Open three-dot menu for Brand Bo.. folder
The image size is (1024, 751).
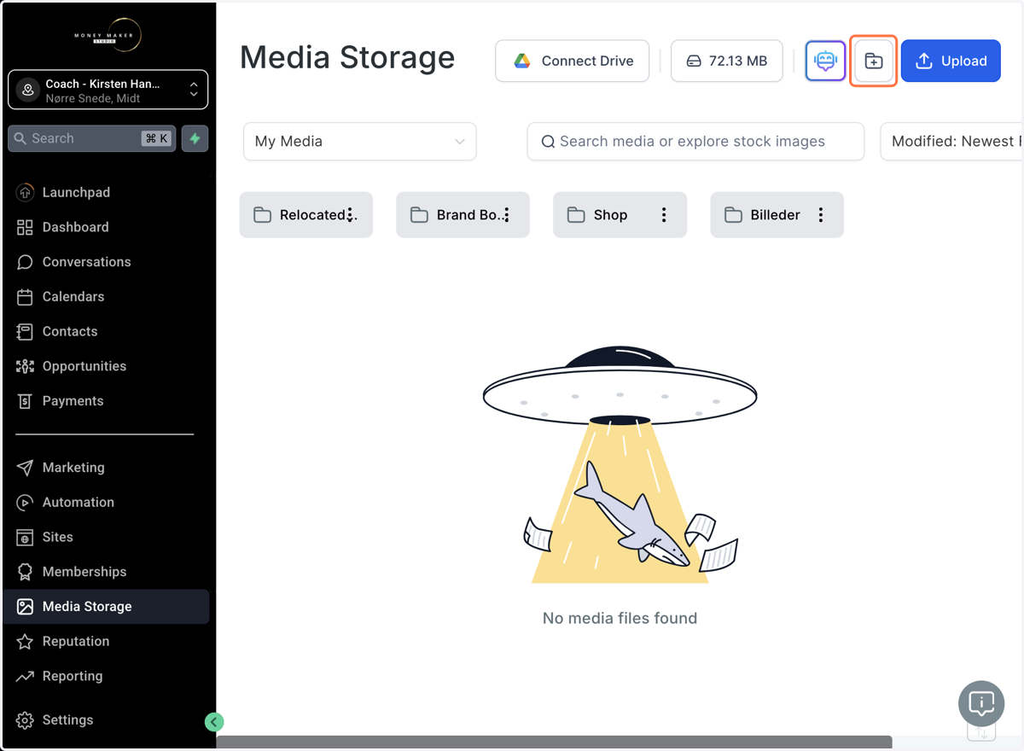507,215
